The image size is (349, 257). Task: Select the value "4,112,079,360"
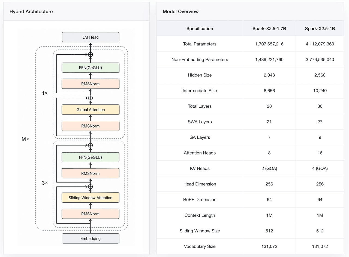point(320,44)
